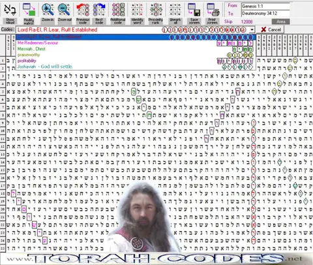313x265 pixels.
Task: Select the highlighted Lord Ra-El list entry
Action: pos(136,37)
